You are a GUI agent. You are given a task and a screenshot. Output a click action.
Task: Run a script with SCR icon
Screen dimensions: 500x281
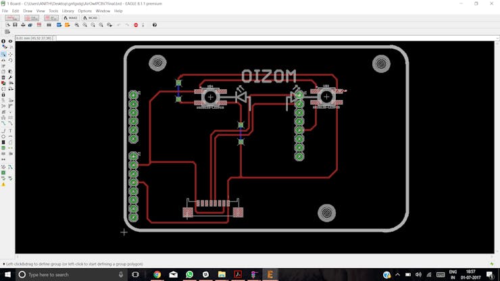[59, 25]
